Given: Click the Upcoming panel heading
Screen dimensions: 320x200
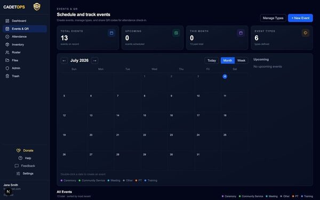Looking at the screenshot, I should [x=261, y=59].
